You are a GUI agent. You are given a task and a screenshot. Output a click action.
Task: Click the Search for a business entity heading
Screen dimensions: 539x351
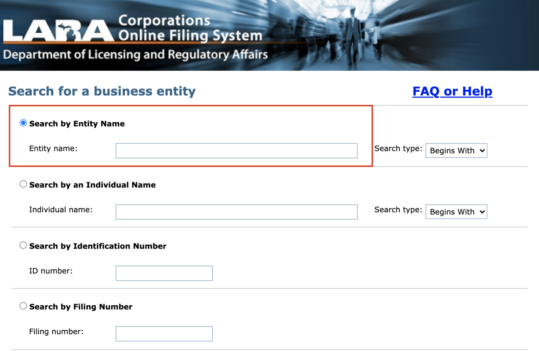[x=102, y=91]
